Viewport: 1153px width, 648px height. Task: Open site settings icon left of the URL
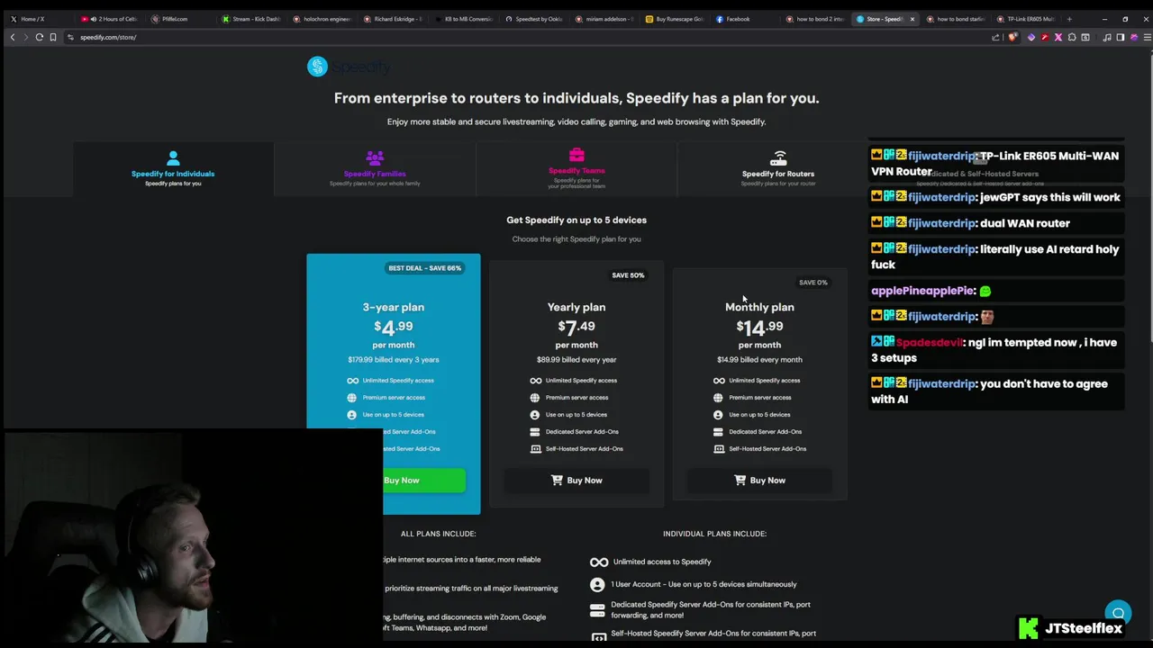(70, 37)
